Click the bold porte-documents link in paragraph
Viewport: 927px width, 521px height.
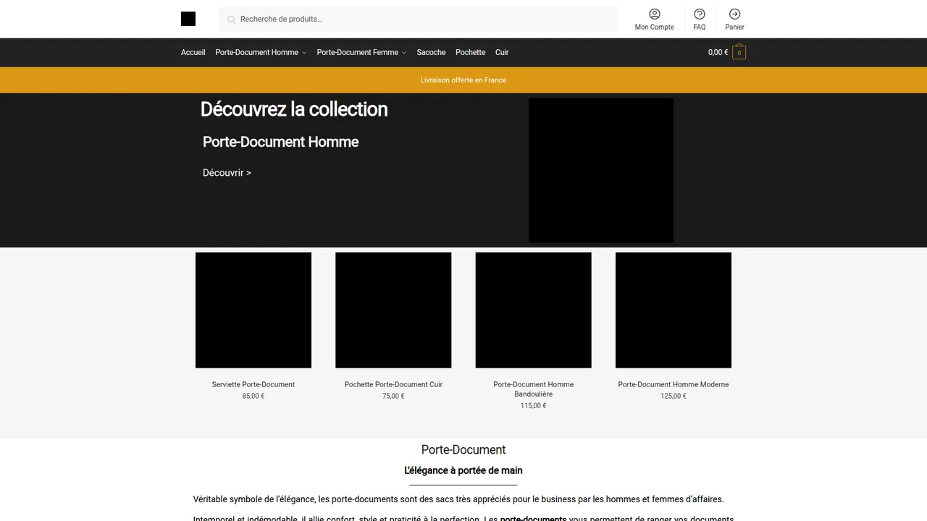[x=533, y=519]
